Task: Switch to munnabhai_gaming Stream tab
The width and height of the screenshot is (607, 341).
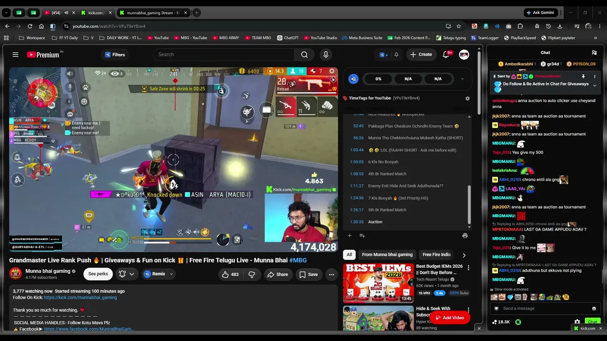Action: pyautogui.click(x=153, y=13)
